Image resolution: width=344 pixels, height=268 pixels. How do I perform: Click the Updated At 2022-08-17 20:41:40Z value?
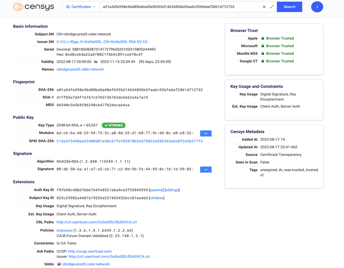(279, 147)
